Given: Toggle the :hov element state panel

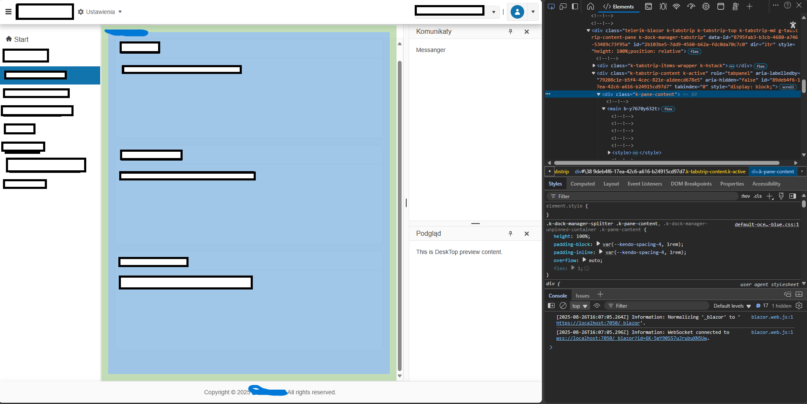Looking at the screenshot, I should coord(745,196).
